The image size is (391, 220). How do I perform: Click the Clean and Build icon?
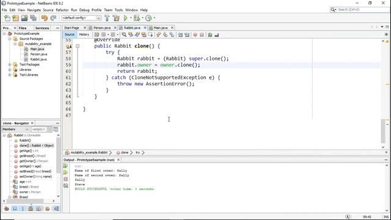[x=116, y=18]
